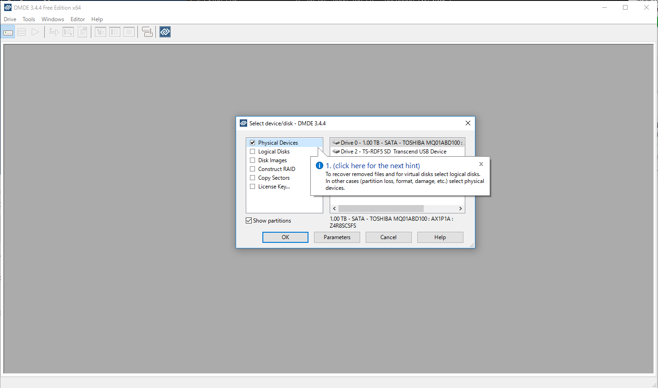Open the Parameters button

pyautogui.click(x=337, y=237)
